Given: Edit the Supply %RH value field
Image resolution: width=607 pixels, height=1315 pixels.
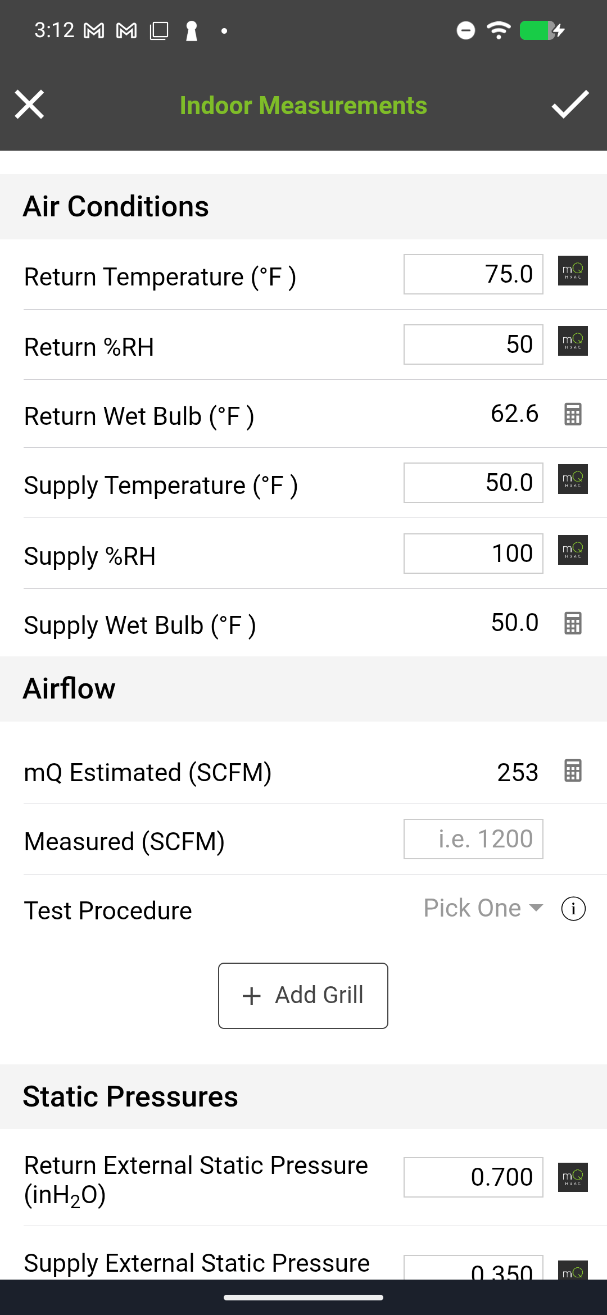Looking at the screenshot, I should click(x=473, y=554).
